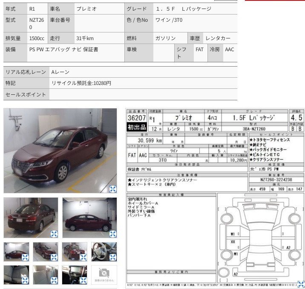Screen dimensions: 305x289
Task: Click the 初出品 black badge on the sheet
Action: [137, 127]
